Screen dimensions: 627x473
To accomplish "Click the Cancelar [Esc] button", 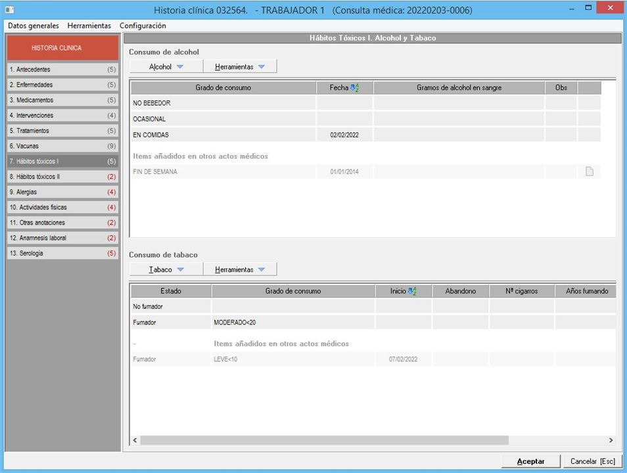I will pos(592,461).
